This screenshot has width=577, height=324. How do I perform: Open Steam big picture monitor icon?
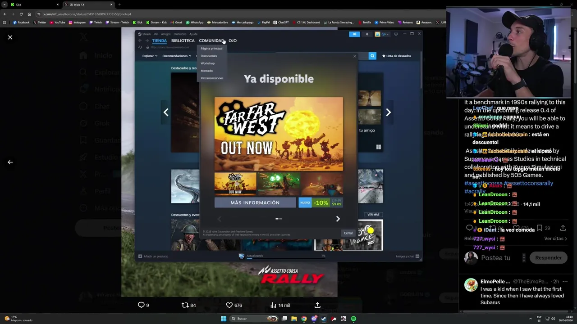(396, 34)
